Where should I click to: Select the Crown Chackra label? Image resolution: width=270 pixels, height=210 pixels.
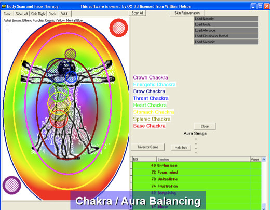tap(151, 77)
